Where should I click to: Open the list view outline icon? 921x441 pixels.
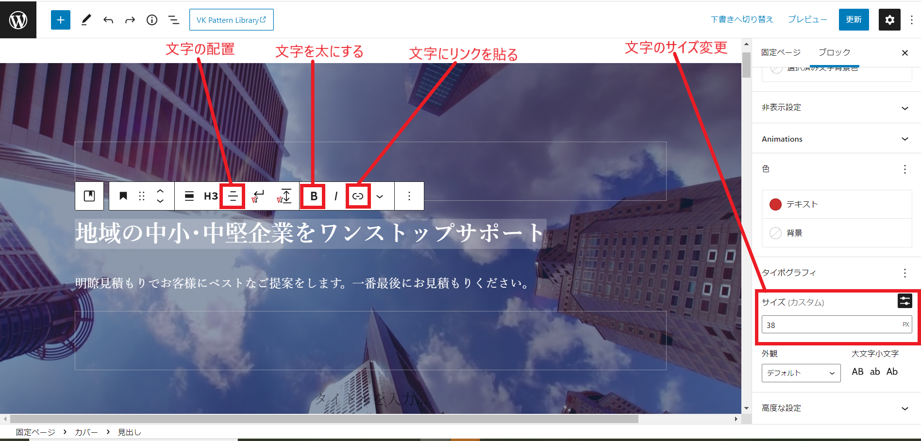pyautogui.click(x=173, y=20)
